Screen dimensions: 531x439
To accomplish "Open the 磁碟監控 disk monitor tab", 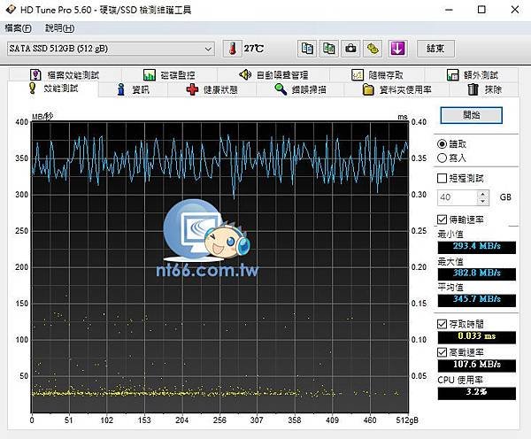I will click(169, 75).
